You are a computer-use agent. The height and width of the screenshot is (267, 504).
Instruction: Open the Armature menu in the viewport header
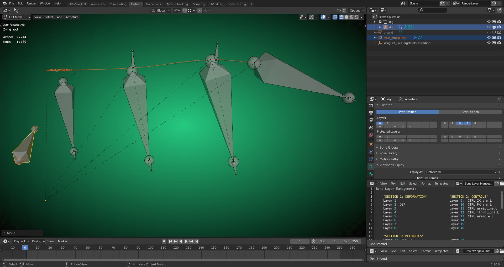[x=72, y=17]
